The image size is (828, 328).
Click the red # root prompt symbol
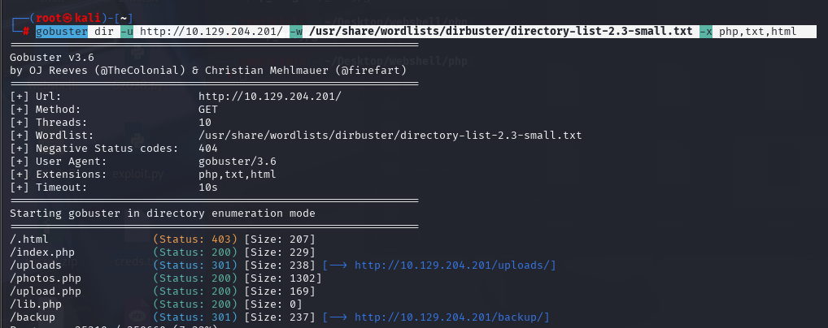coord(26,32)
